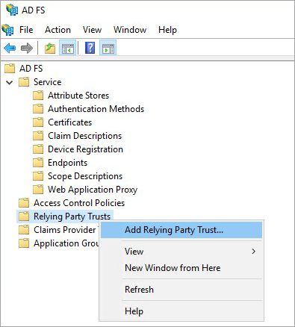Open the blue Help question mark icon
The width and height of the screenshot is (295, 327).
(x=90, y=48)
